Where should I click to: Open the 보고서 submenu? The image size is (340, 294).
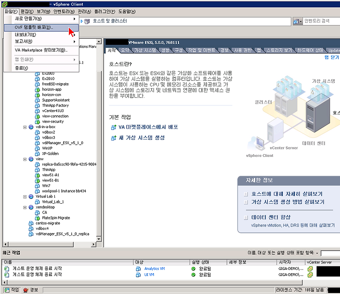pos(41,41)
